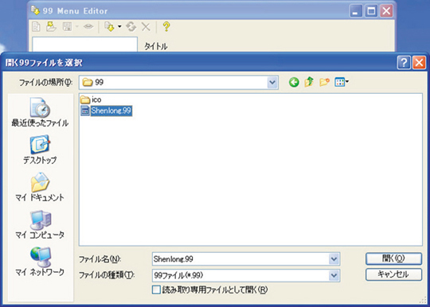Open マイ コンピュータ in places bar
430x307 pixels.
point(40,224)
